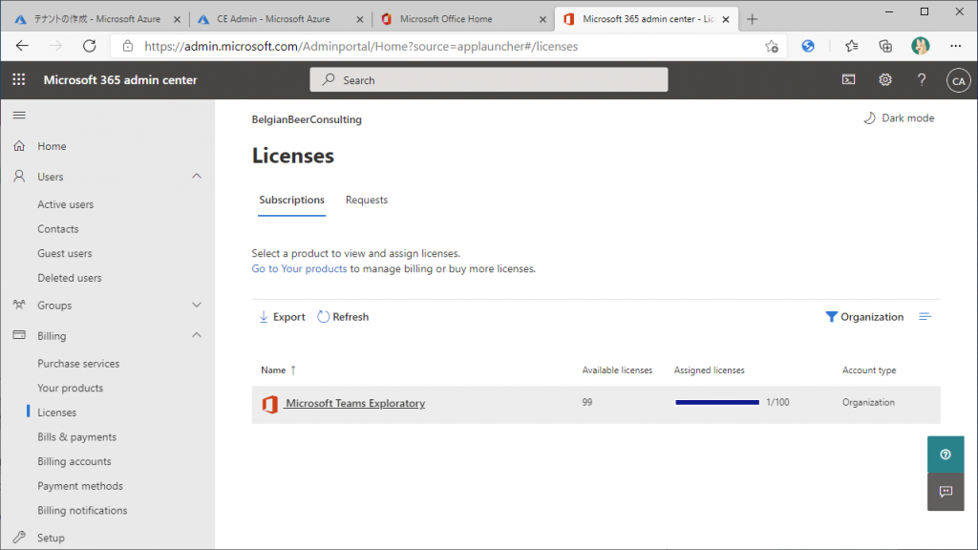
Task: Switch to the Microsoft Office Home browser tab
Action: [463, 19]
